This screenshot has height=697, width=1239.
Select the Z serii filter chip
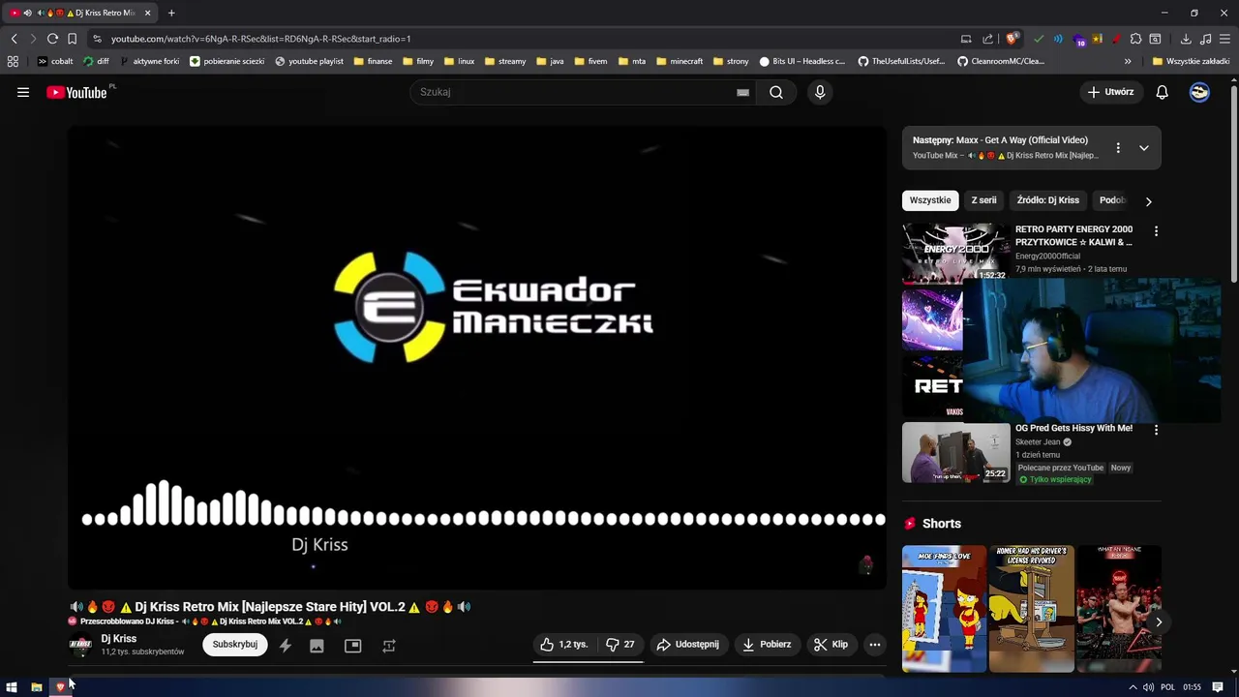pyautogui.click(x=983, y=200)
